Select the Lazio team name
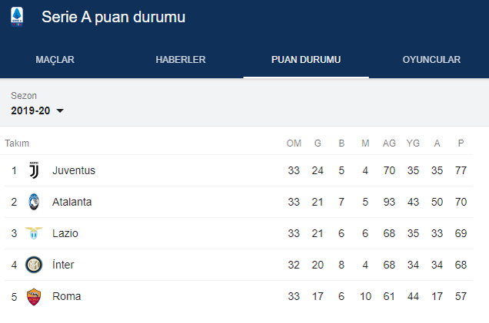Viewport: 489px width, 323px height. tap(65, 233)
